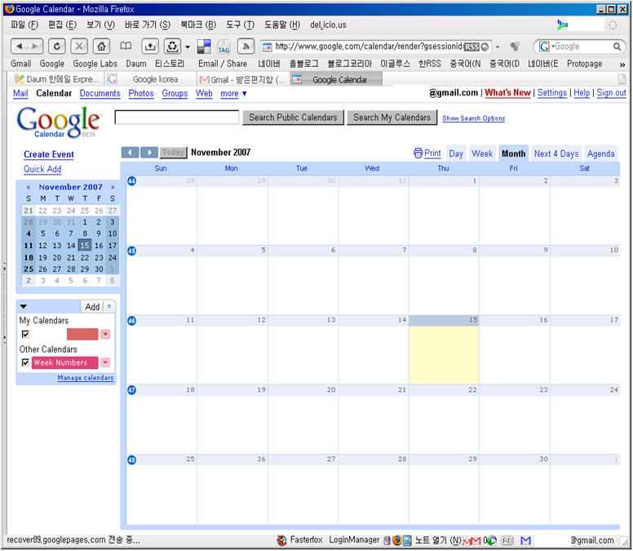Viewport: 633px width, 551px height.
Task: Switch to the Week view tab
Action: click(482, 153)
